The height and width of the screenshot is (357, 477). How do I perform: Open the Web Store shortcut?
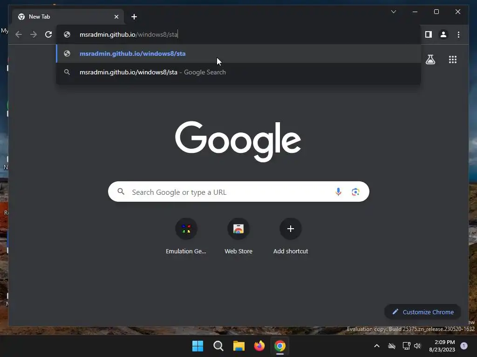(x=238, y=237)
